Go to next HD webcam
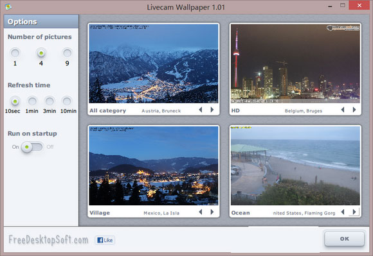Image resolution: width=373 pixels, height=256 pixels. (x=354, y=110)
